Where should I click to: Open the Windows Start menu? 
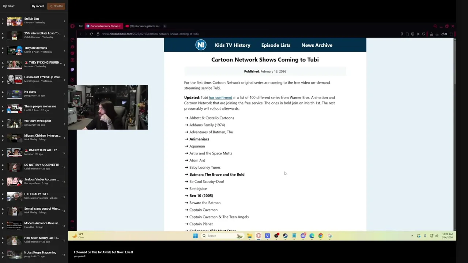pyautogui.click(x=195, y=236)
